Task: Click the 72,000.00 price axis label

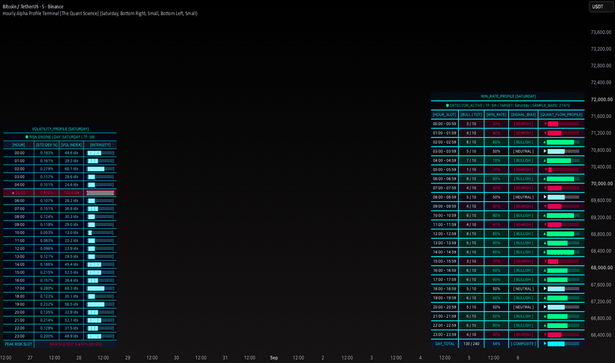Action: [x=601, y=100]
